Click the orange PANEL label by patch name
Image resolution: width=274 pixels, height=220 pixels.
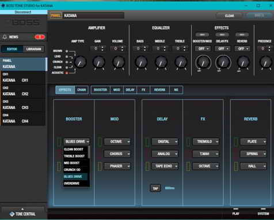pyautogui.click(x=56, y=16)
